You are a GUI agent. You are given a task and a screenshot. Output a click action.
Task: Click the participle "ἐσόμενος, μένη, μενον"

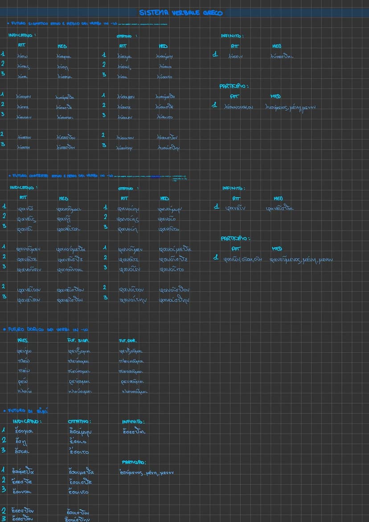click(x=147, y=472)
